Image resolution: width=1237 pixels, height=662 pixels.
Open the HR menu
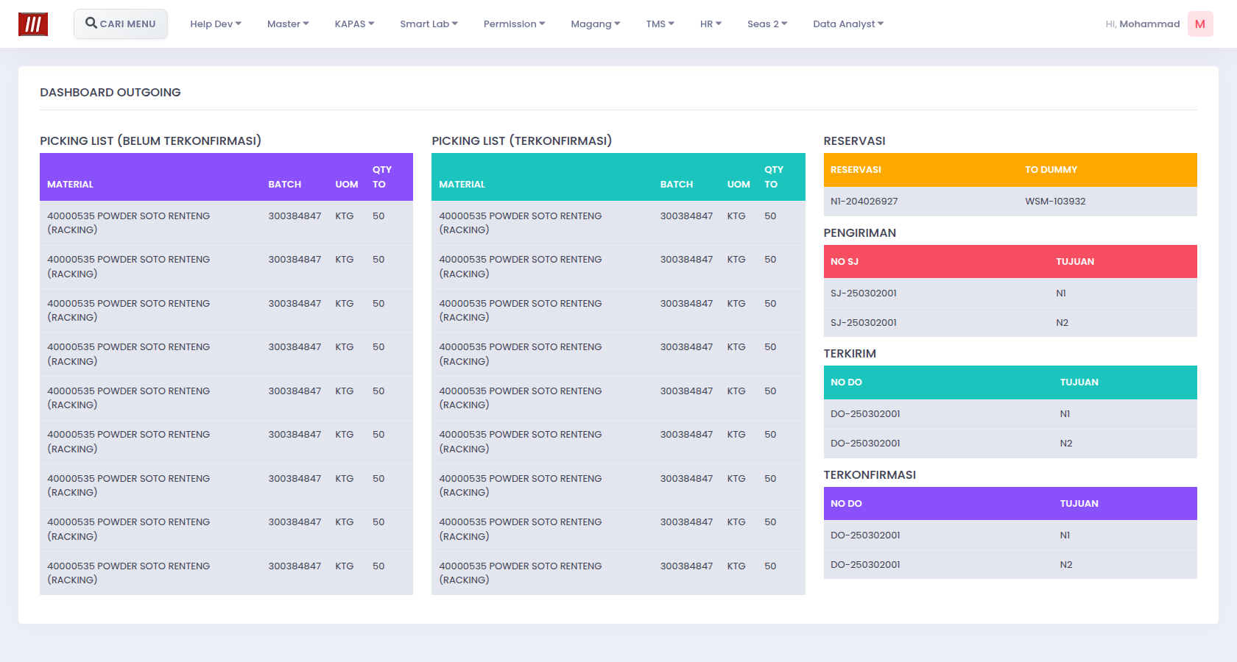[711, 24]
